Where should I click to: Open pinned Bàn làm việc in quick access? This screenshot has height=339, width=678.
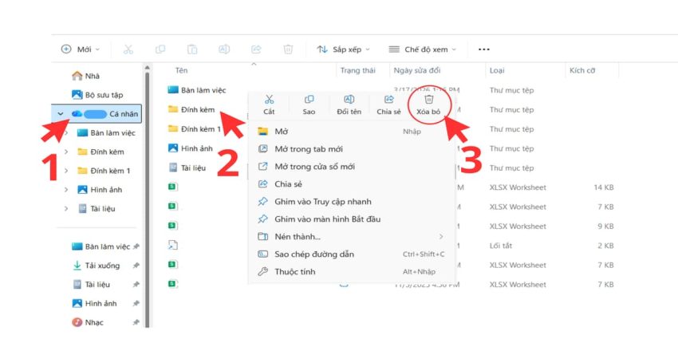[x=101, y=246]
